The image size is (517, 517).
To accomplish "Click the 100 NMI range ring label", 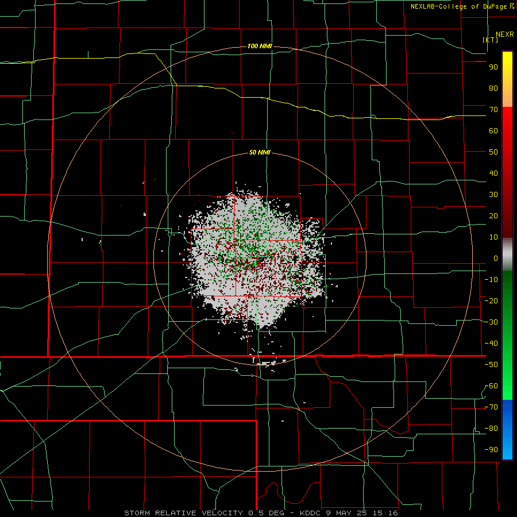I will 260,46.
